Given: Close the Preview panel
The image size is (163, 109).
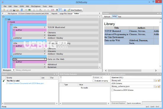Looking at the screenshot, I should (160, 14).
